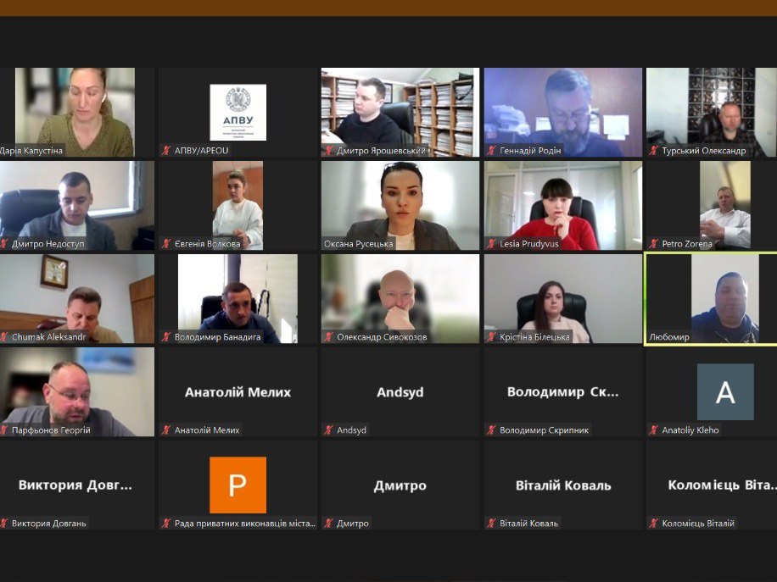Select the Andsyd participant tile
Viewport: 777px width, 582px height.
tap(400, 392)
